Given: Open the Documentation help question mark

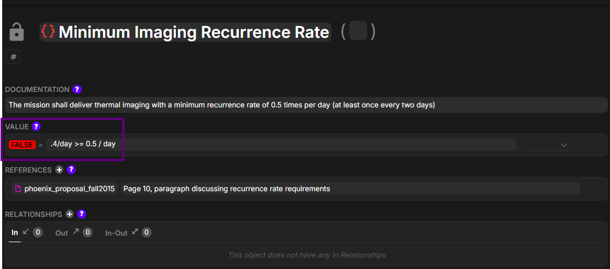Looking at the screenshot, I should tap(77, 89).
